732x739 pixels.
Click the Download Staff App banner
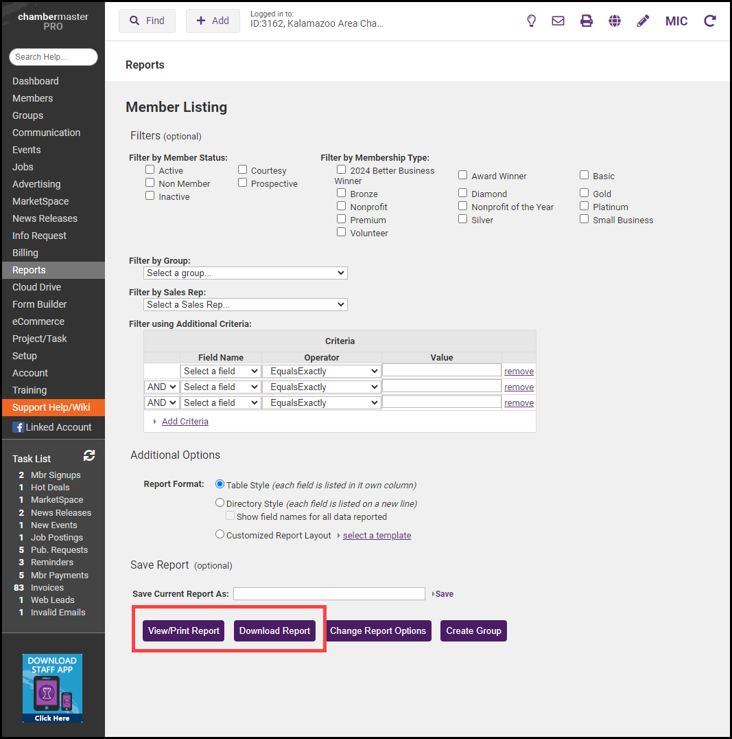click(52, 687)
